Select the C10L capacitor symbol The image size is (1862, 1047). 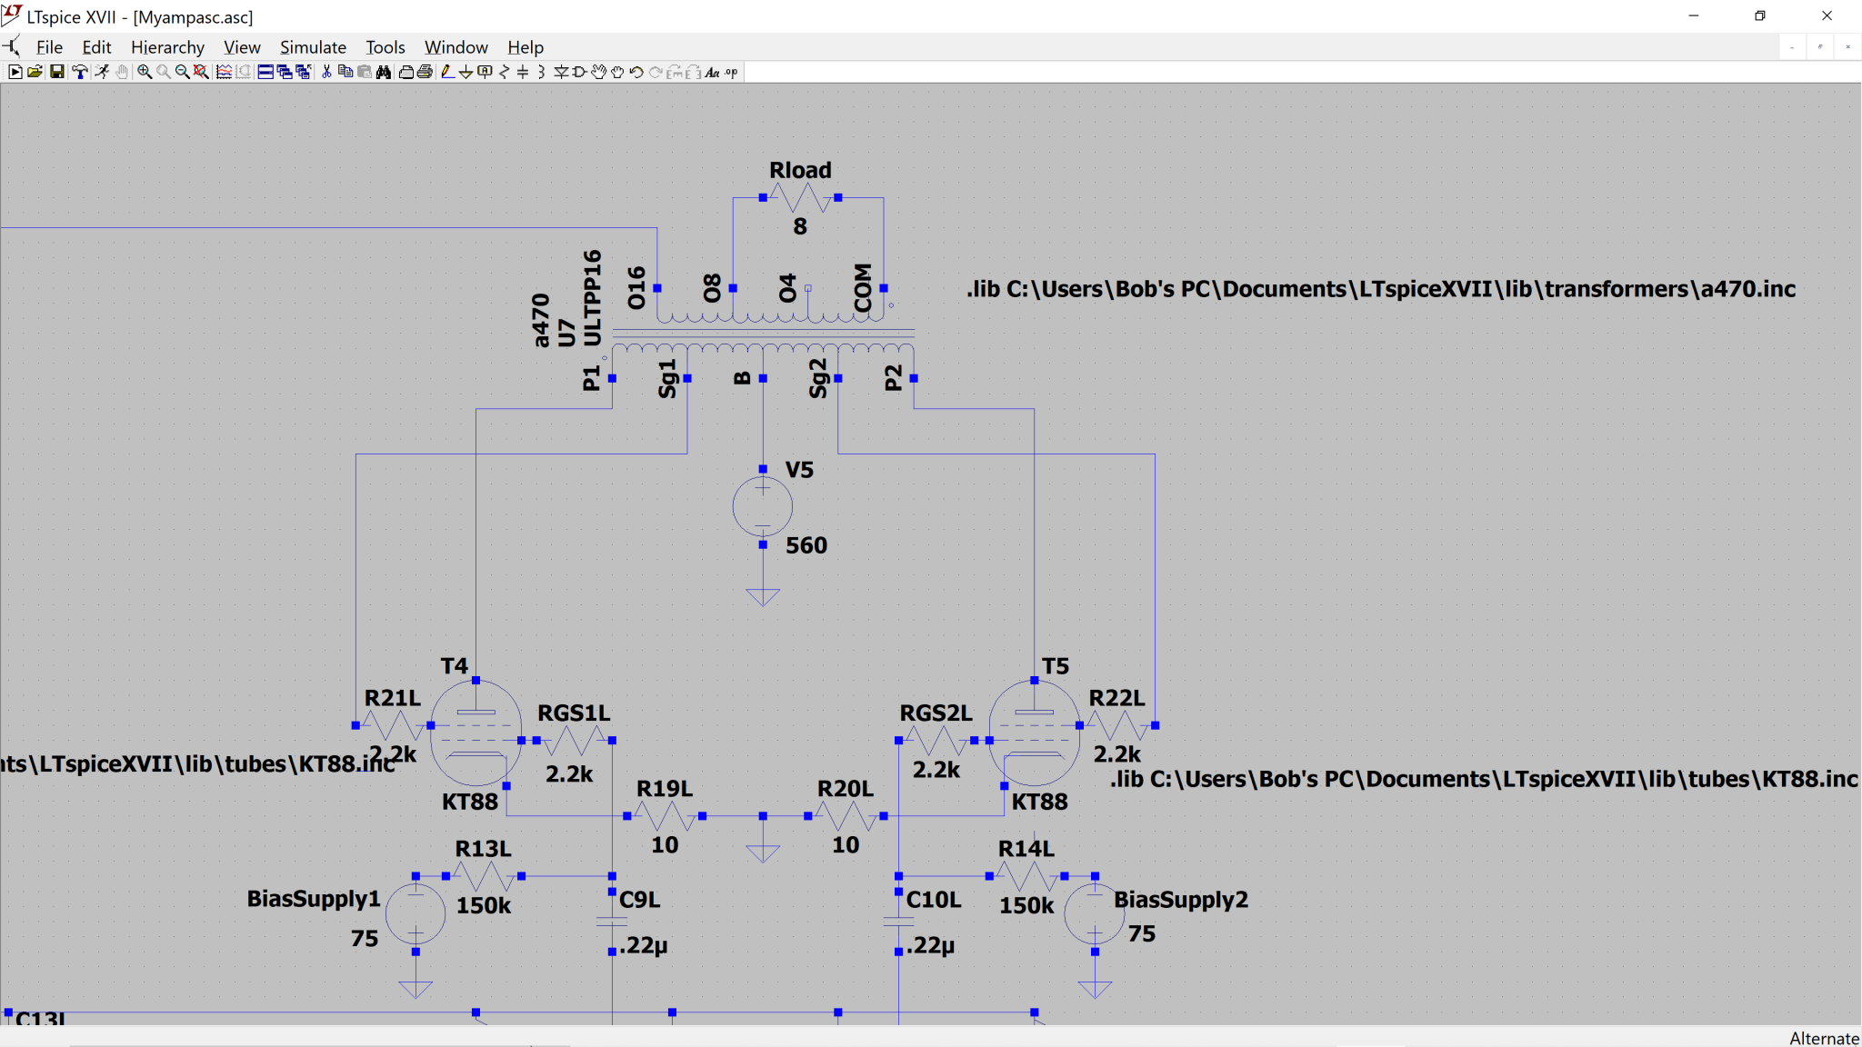(x=898, y=922)
